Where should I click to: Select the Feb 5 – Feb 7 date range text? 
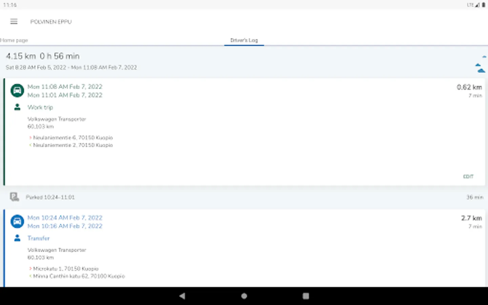[x=71, y=67]
